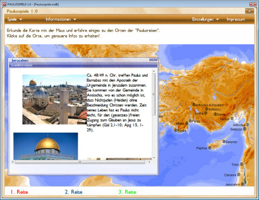The height and width of the screenshot is (200, 259).
Task: Expand the Informationen menu
Action: click(x=61, y=19)
